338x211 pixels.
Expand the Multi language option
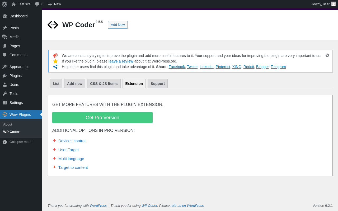(x=71, y=159)
